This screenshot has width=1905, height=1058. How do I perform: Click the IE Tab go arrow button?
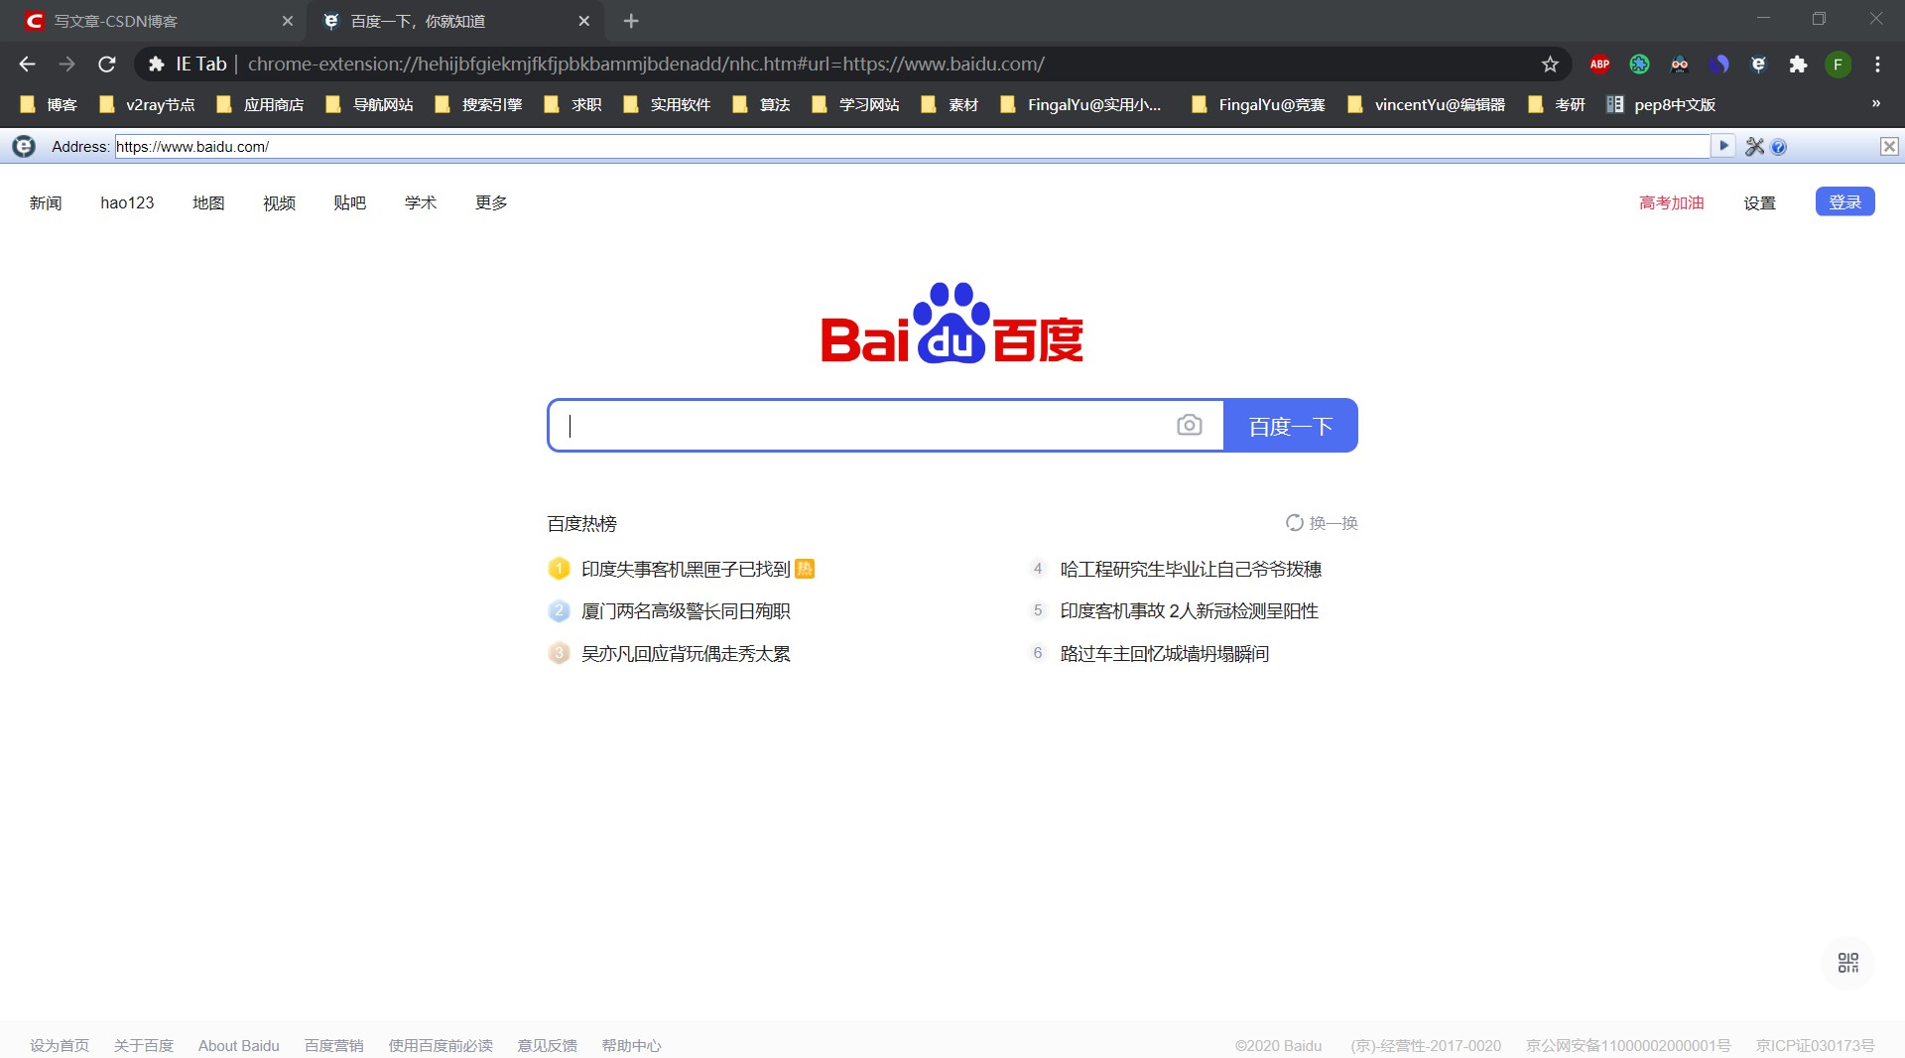pyautogui.click(x=1723, y=146)
